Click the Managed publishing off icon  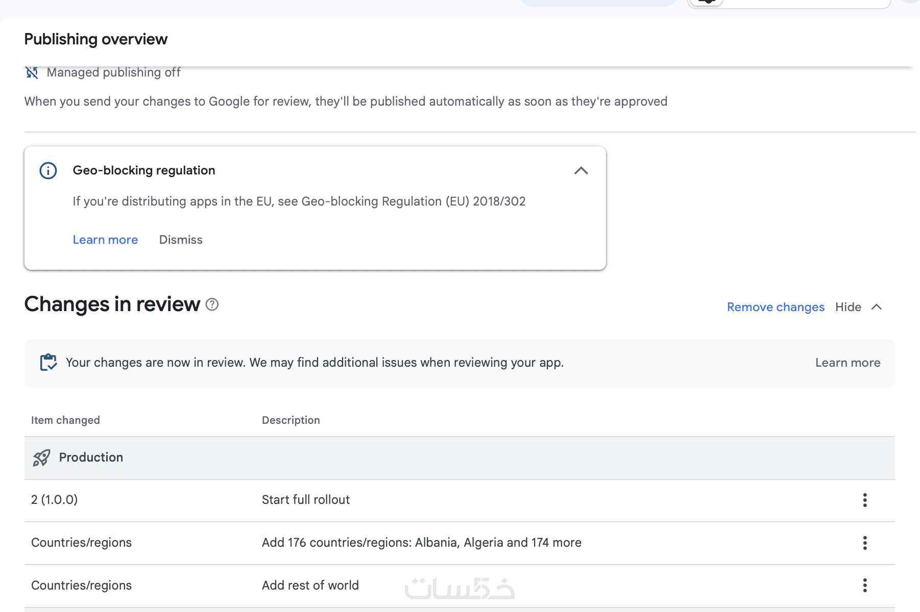coord(32,73)
